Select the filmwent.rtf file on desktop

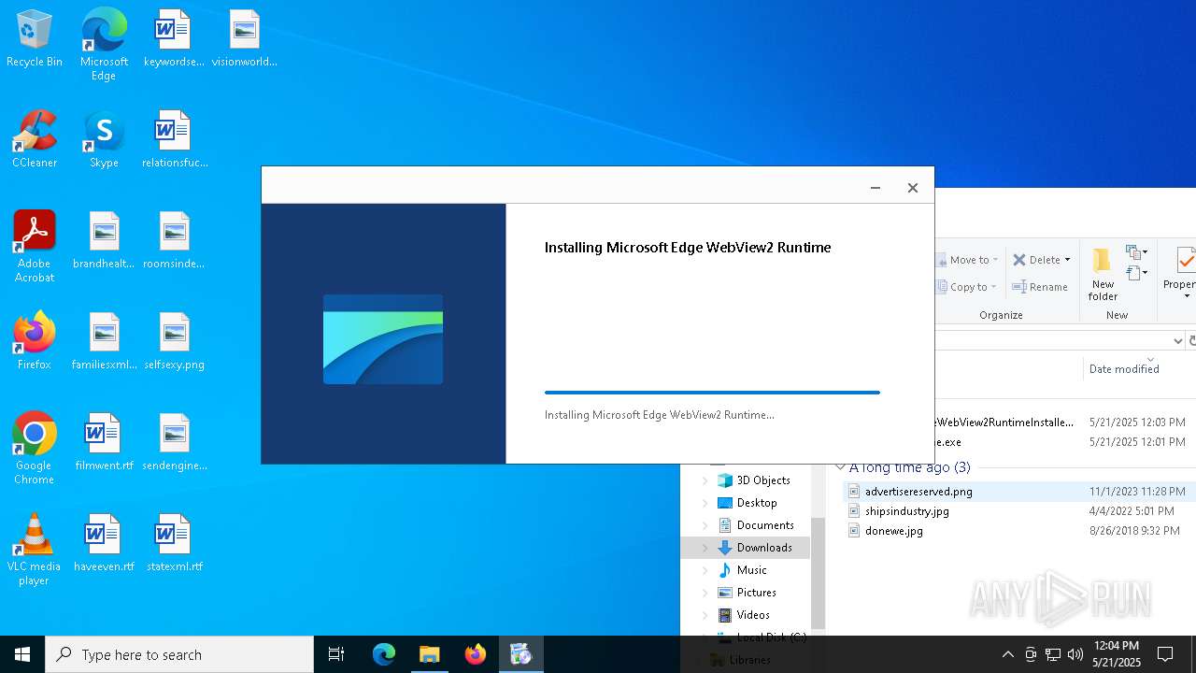104,442
